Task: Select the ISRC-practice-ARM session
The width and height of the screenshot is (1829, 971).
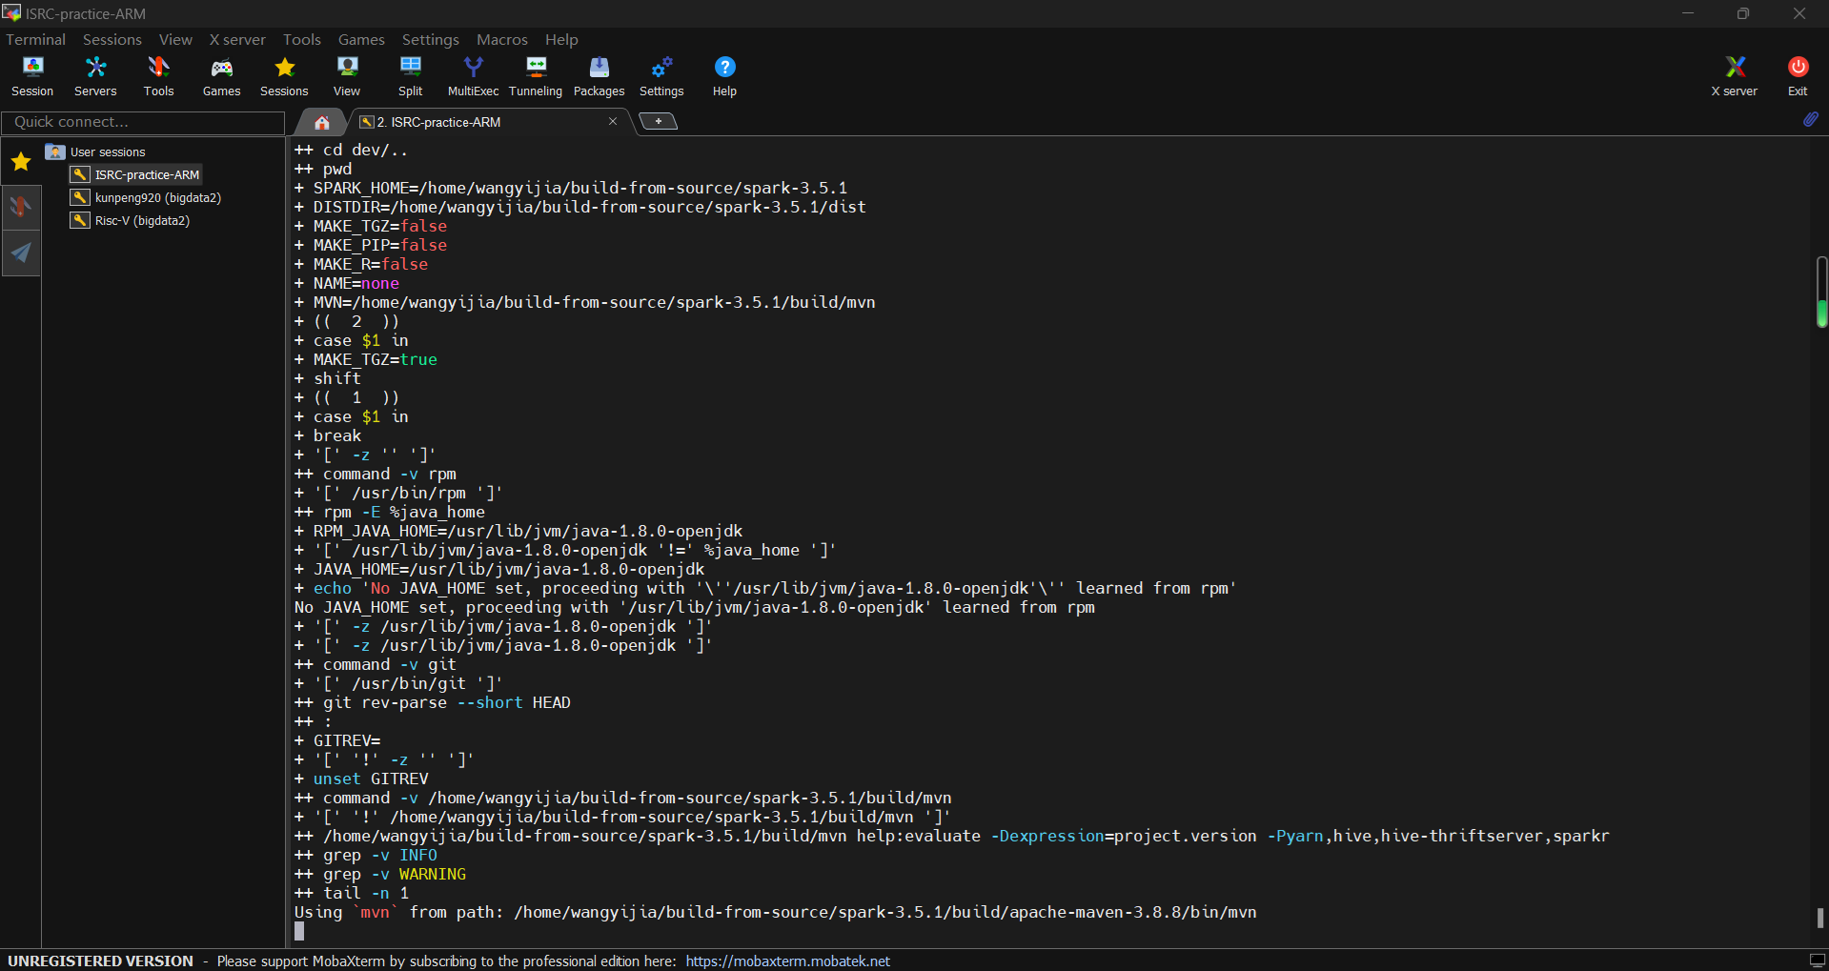Action: pyautogui.click(x=135, y=174)
